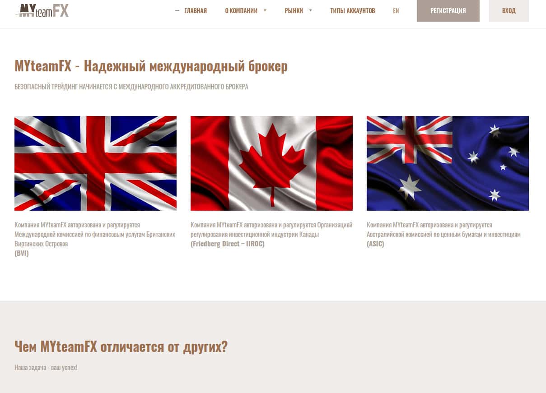Select the British flag image
The width and height of the screenshot is (546, 393).
[95, 163]
